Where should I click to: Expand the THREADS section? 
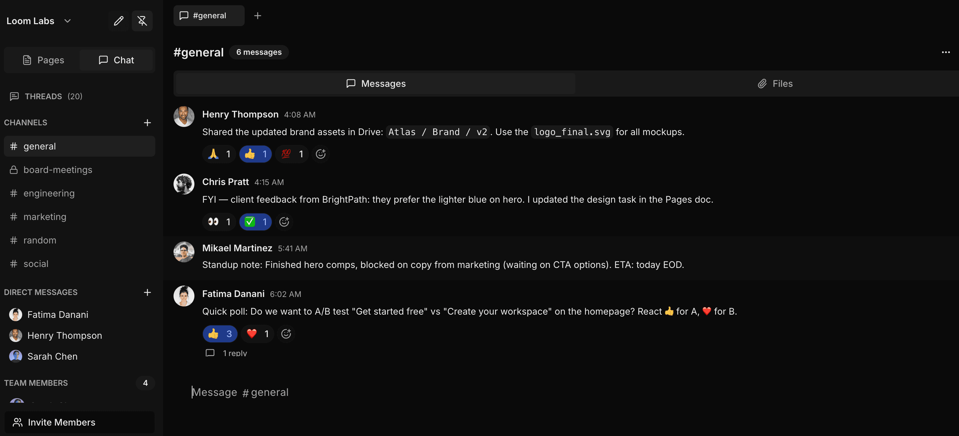[45, 96]
